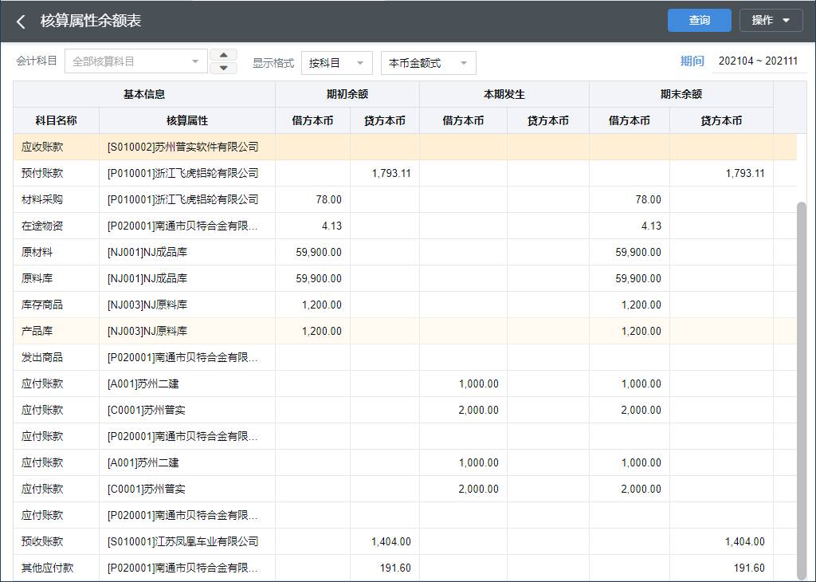Select the 预付账款 row cell
Viewport: 816px width, 582px height.
tap(57, 173)
